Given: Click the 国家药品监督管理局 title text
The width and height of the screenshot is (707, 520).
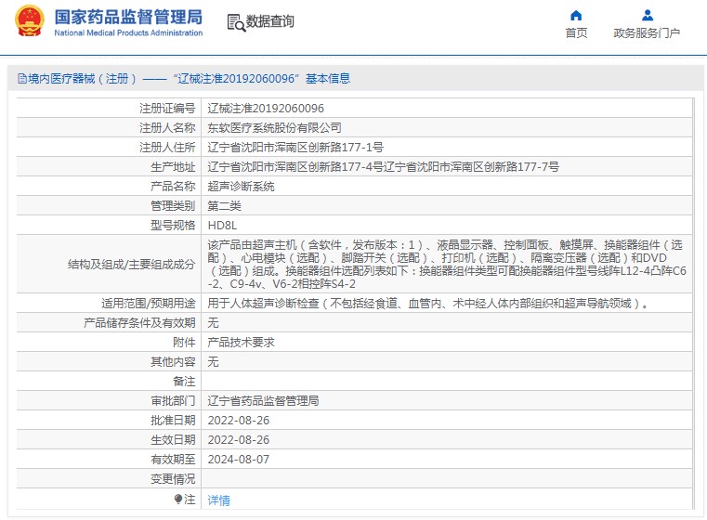Looking at the screenshot, I should point(127,17).
